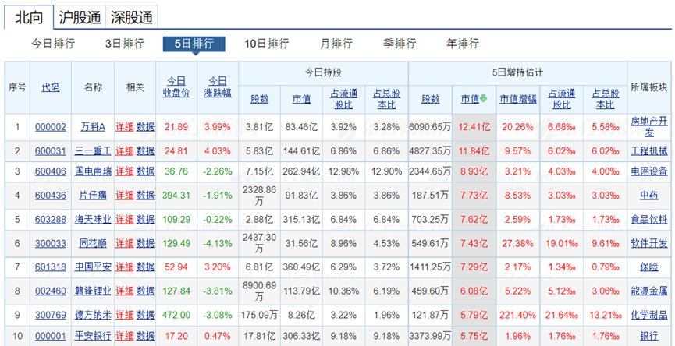Open 食品饮料 sector link
This screenshot has height=346, width=675.
pyautogui.click(x=648, y=219)
